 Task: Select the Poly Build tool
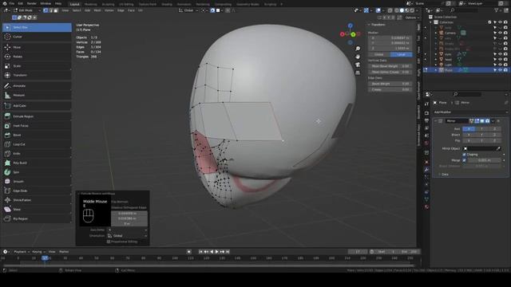point(37,163)
